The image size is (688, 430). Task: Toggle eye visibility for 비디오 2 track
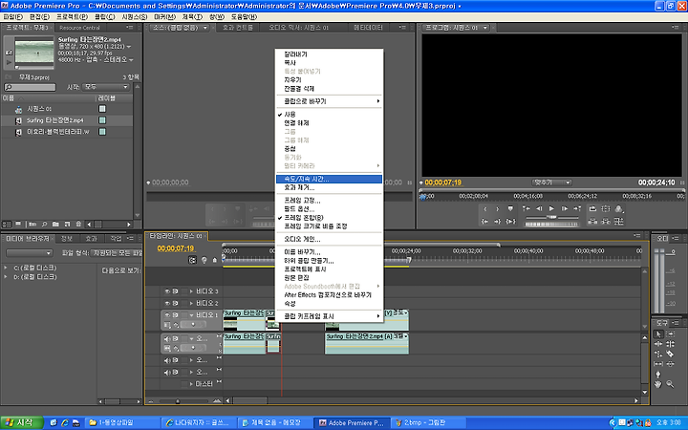[x=167, y=303]
